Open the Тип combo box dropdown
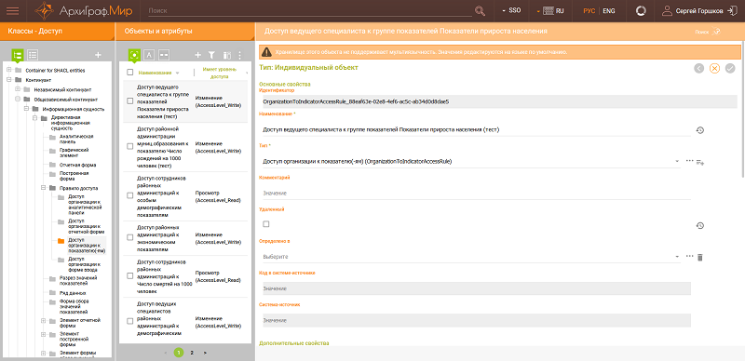This screenshot has height=361, width=745. 677,162
